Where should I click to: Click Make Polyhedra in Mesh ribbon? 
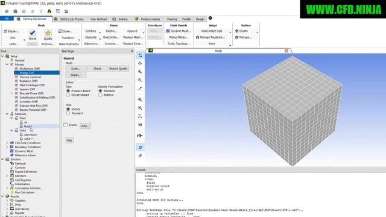(x=69, y=44)
